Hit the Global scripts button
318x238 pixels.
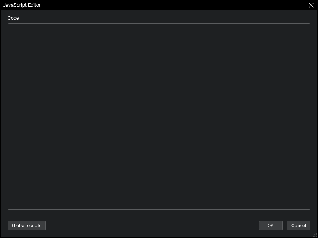27,225
